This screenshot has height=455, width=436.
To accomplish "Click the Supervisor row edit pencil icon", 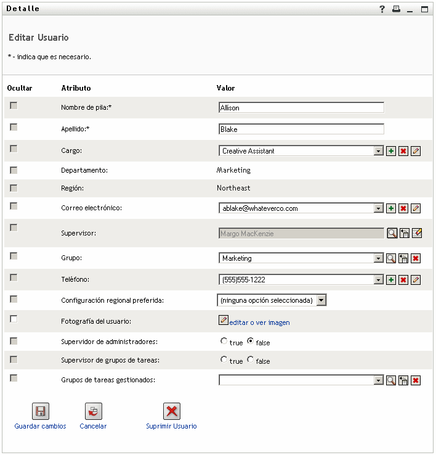I will coord(417,233).
